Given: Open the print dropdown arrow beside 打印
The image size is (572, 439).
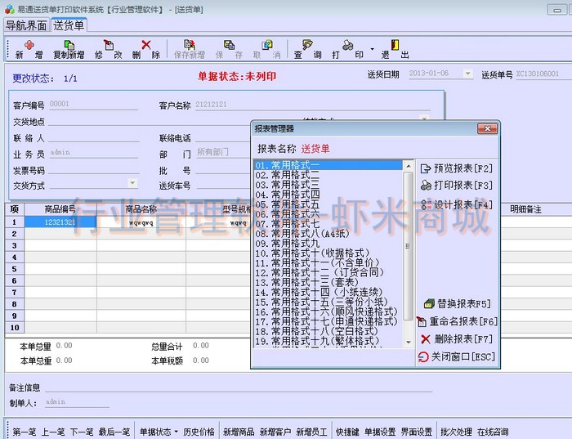Looking at the screenshot, I should [x=372, y=49].
